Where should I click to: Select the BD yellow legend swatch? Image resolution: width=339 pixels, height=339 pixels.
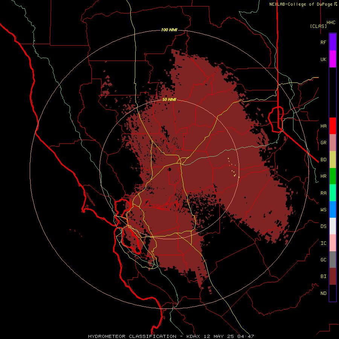coord(333,159)
